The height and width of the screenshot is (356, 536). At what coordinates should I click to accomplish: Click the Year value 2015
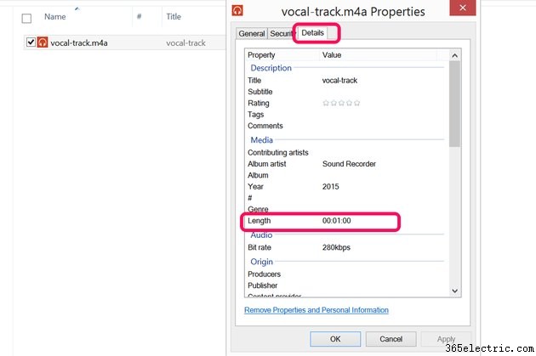click(331, 187)
